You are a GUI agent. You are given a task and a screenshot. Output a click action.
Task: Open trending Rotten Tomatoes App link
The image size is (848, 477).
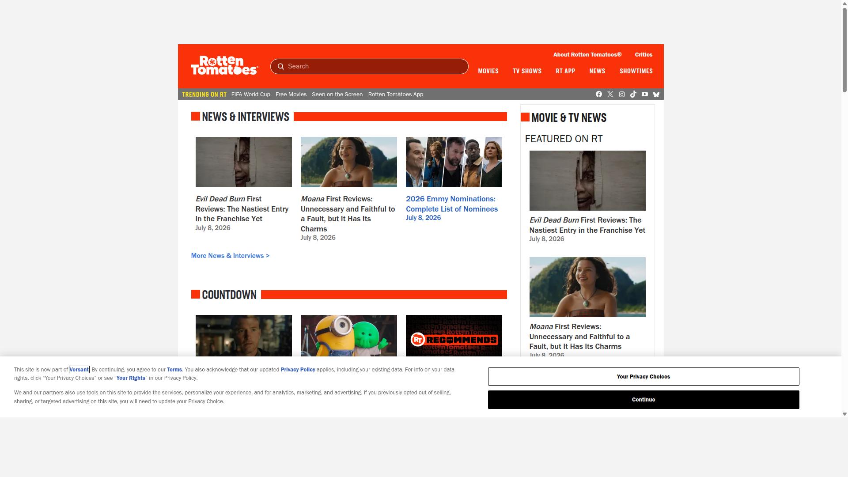point(396,95)
